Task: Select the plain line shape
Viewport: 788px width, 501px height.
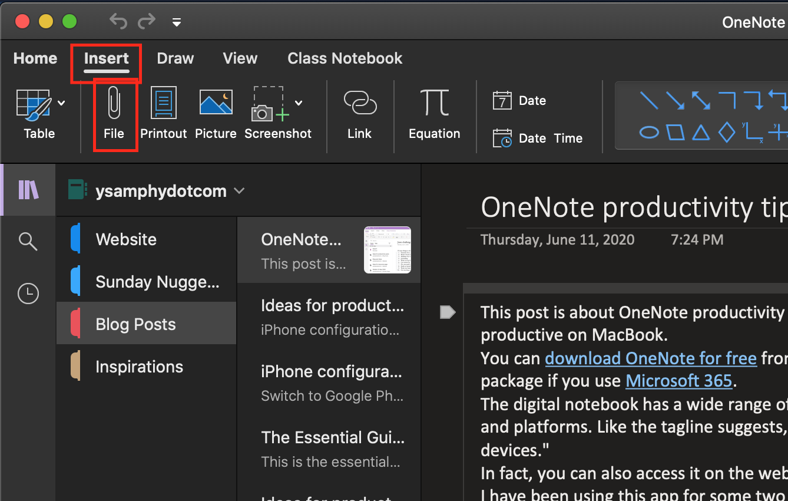Action: pos(648,100)
